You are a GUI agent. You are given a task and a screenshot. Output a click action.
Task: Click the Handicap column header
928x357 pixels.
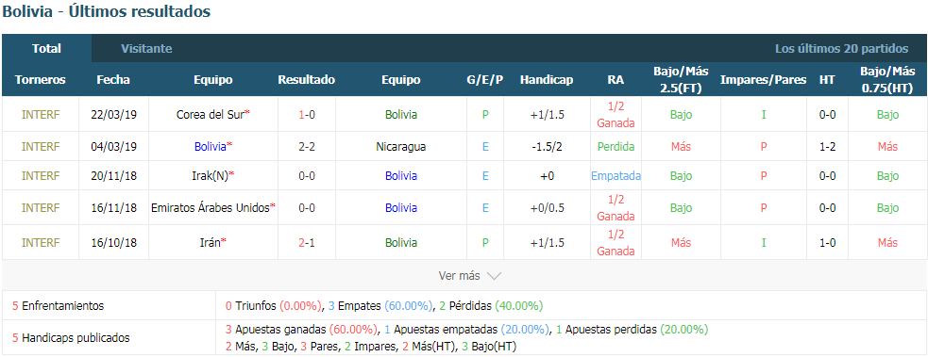(547, 80)
